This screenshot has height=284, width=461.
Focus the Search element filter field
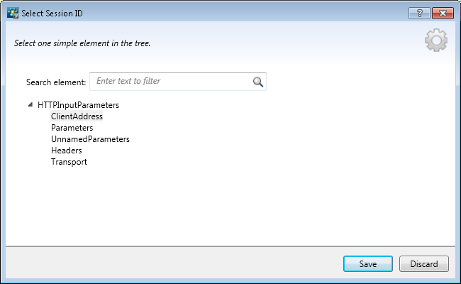pos(170,82)
